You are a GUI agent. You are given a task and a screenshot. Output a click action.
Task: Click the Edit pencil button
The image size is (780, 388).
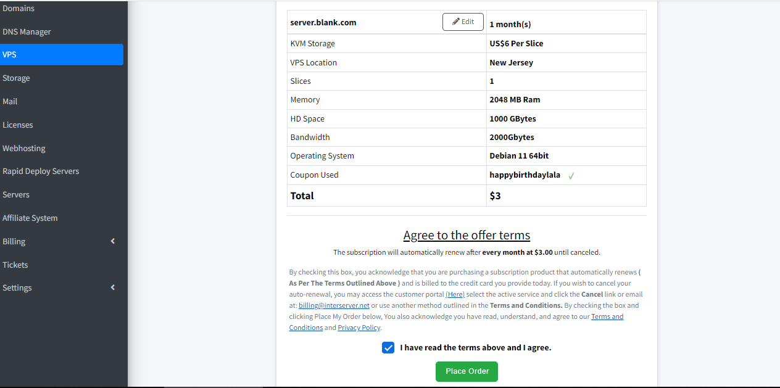(x=463, y=22)
